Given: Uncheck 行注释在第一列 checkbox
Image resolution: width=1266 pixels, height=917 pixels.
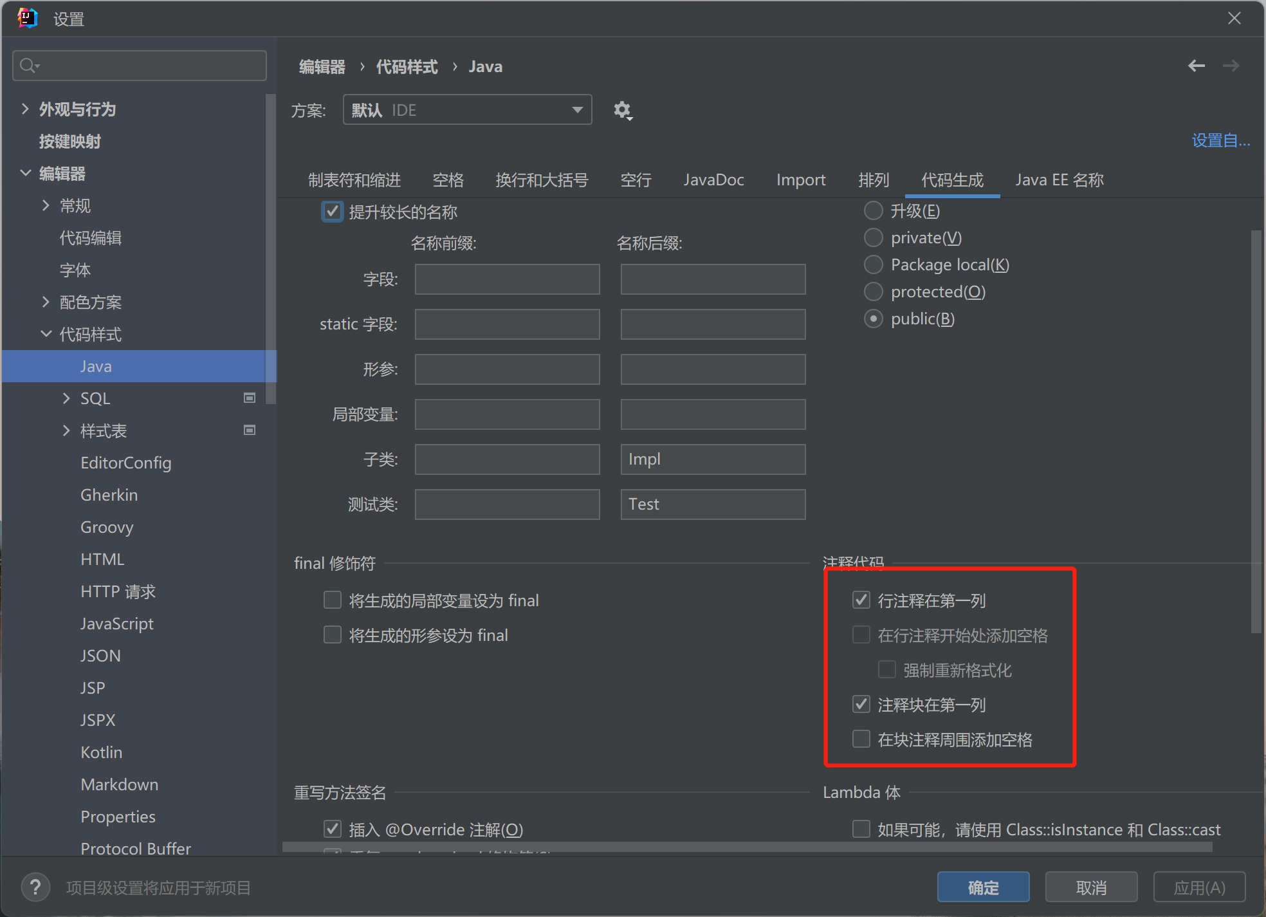Looking at the screenshot, I should pos(861,600).
